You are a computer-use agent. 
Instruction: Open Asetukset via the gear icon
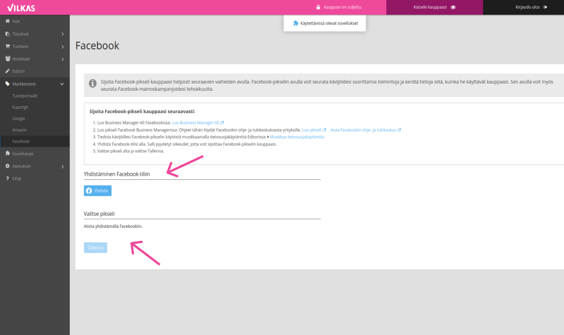point(7,166)
